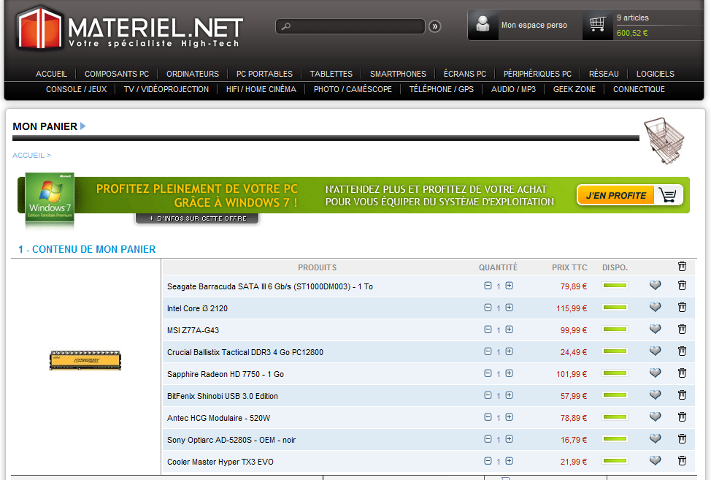Image resolution: width=711 pixels, height=480 pixels.
Task: Click the Crucial RAM product thumbnail
Action: pyautogui.click(x=85, y=359)
